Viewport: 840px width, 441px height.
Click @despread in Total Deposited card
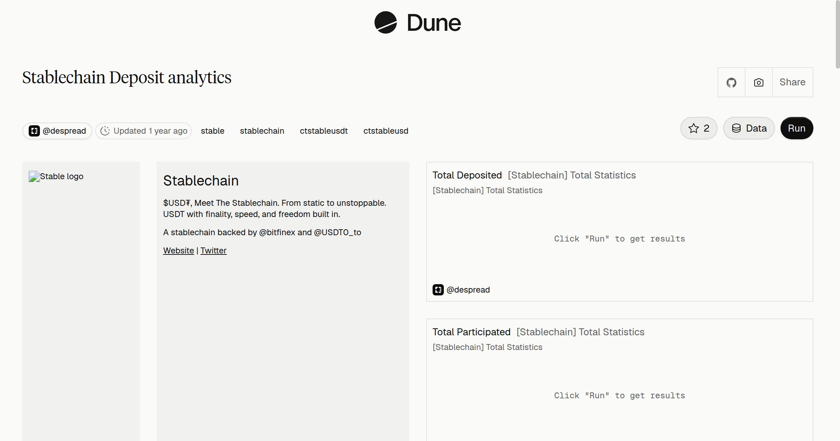pos(468,290)
